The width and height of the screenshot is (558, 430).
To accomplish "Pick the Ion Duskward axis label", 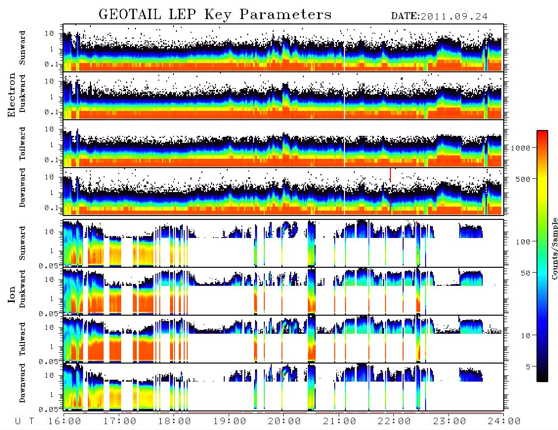I will [22, 289].
